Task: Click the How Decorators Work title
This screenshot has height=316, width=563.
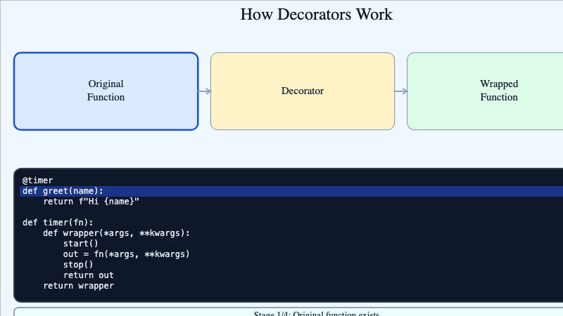Action: [316, 14]
